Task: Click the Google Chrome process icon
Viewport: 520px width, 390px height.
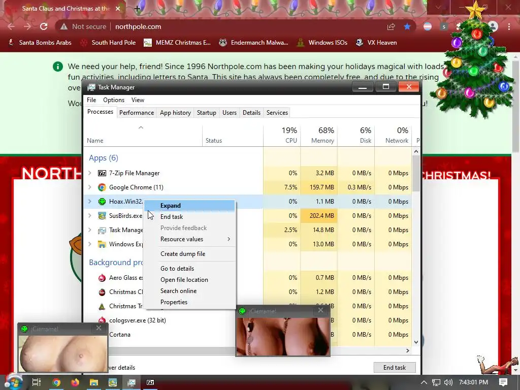Action: pyautogui.click(x=102, y=187)
